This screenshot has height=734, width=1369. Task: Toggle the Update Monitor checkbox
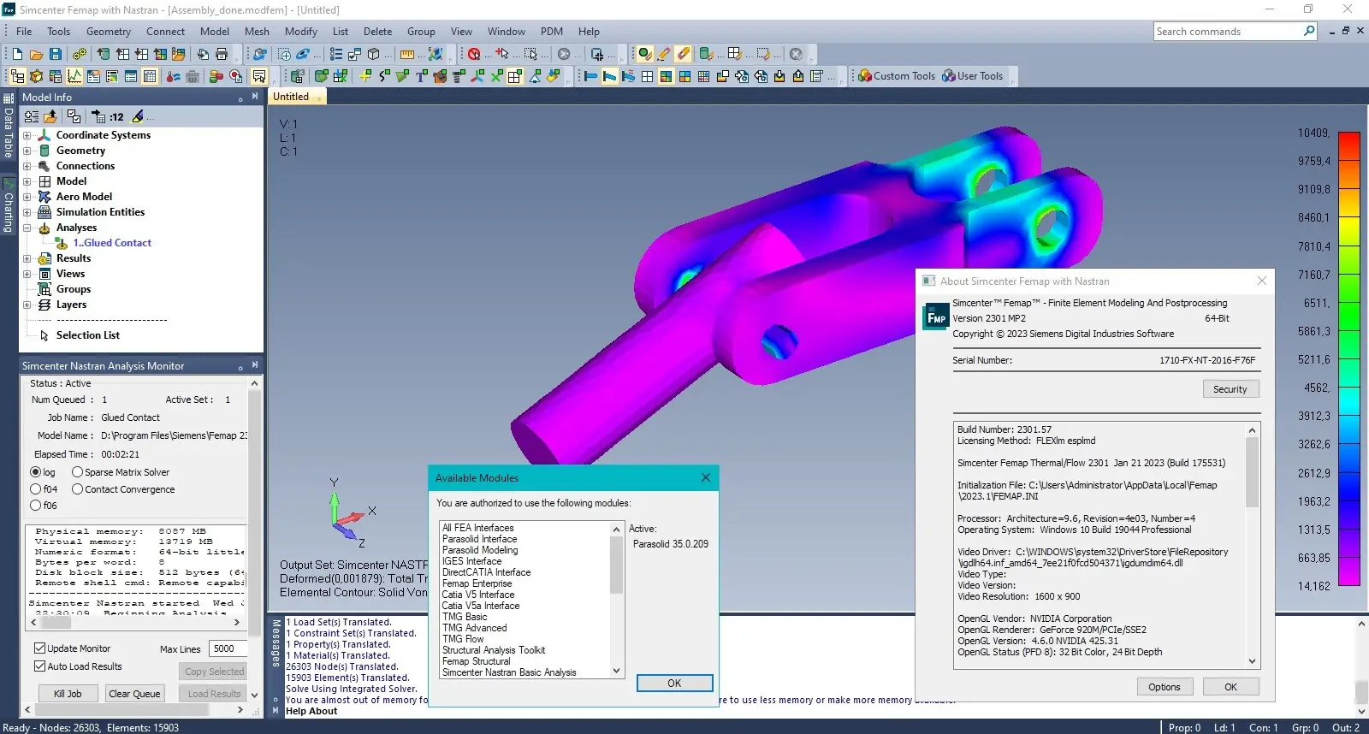pyautogui.click(x=39, y=648)
